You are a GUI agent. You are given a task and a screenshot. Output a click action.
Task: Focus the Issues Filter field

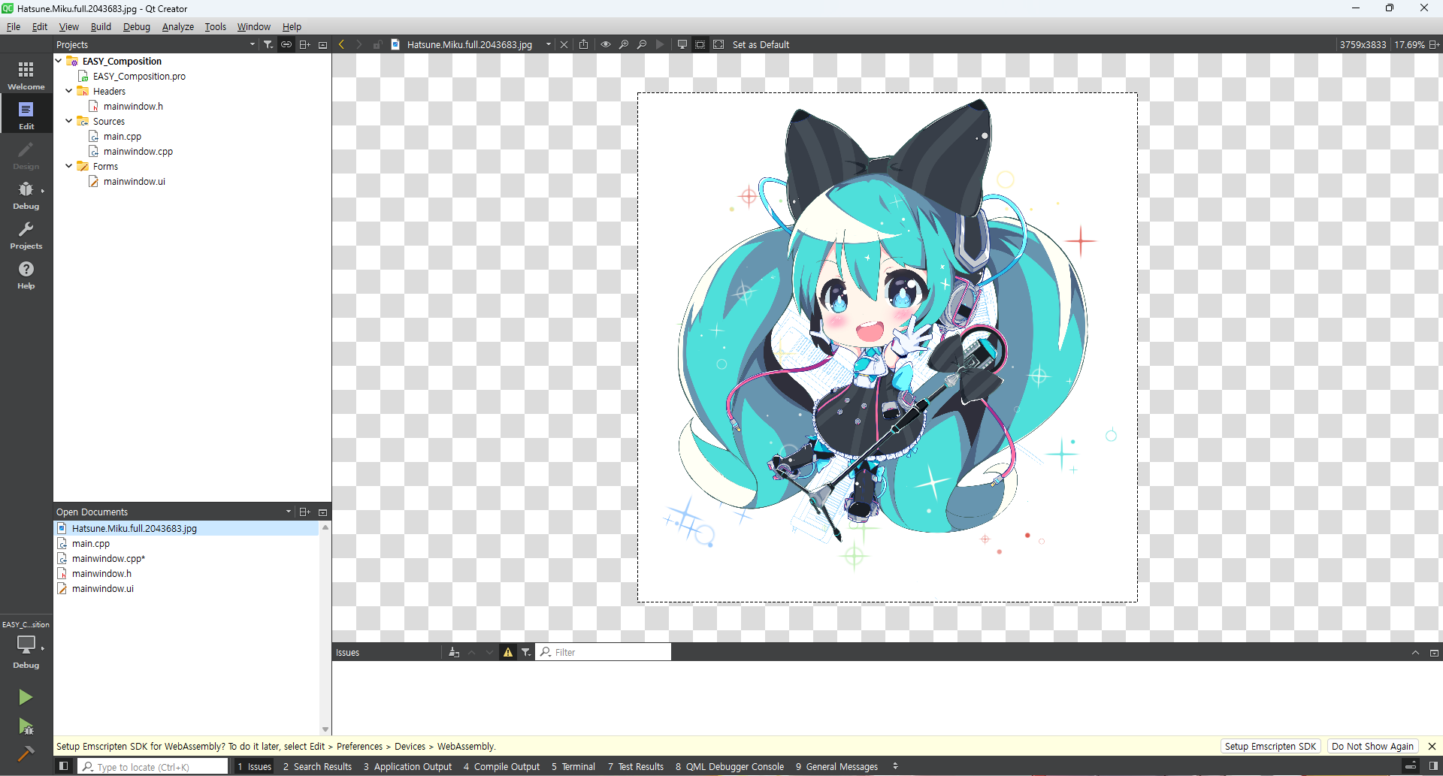point(604,652)
